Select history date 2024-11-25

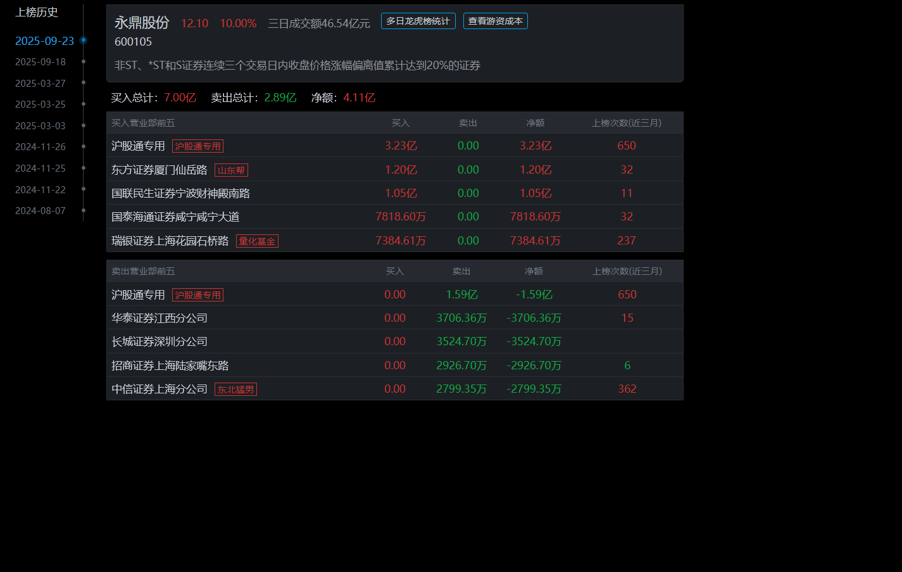point(41,168)
